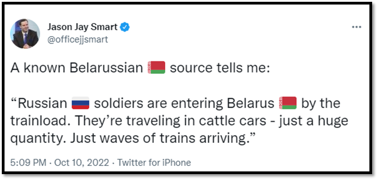Screen dimensions: 378x180
Task: Open Jason Jay Smart's profile picture
Action: 25,33
